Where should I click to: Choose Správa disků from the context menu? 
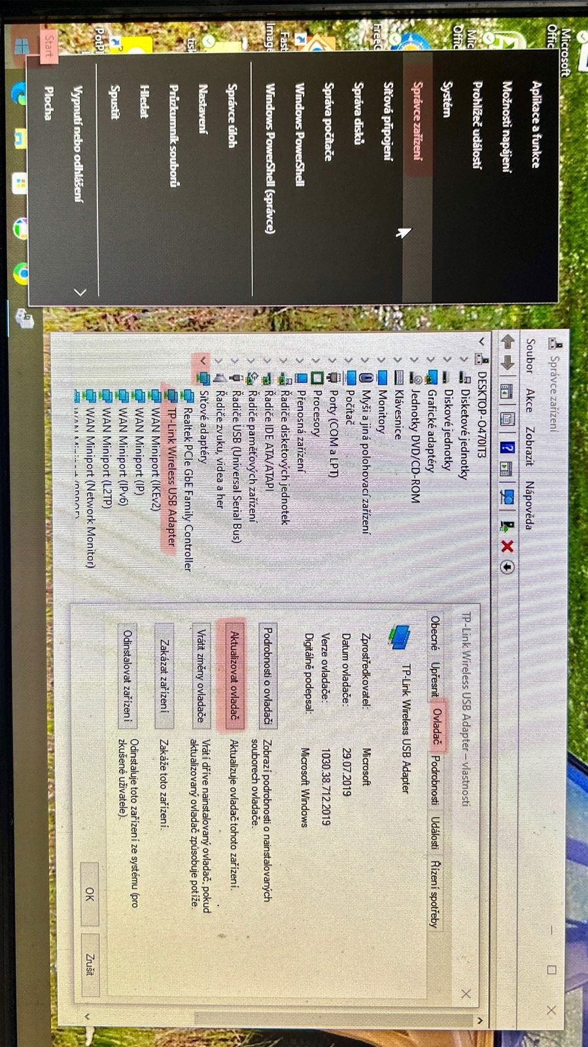[358, 113]
